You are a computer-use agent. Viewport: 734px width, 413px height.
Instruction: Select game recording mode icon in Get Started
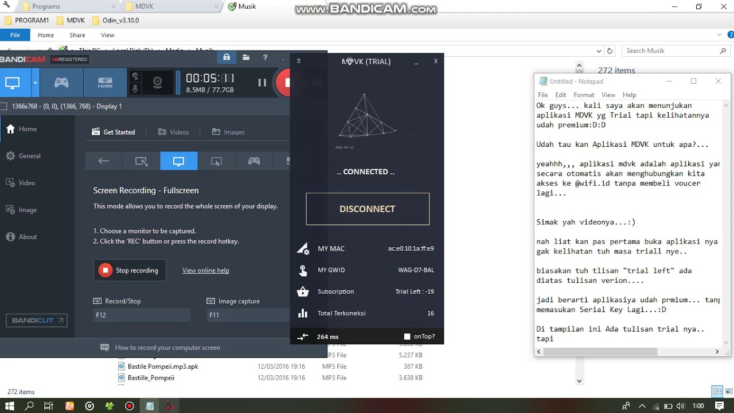click(253, 161)
